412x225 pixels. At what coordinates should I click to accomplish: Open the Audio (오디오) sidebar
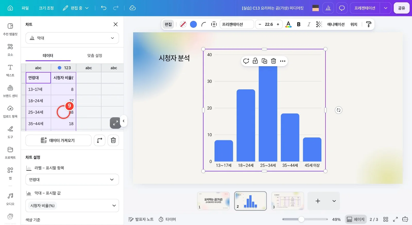point(10,199)
